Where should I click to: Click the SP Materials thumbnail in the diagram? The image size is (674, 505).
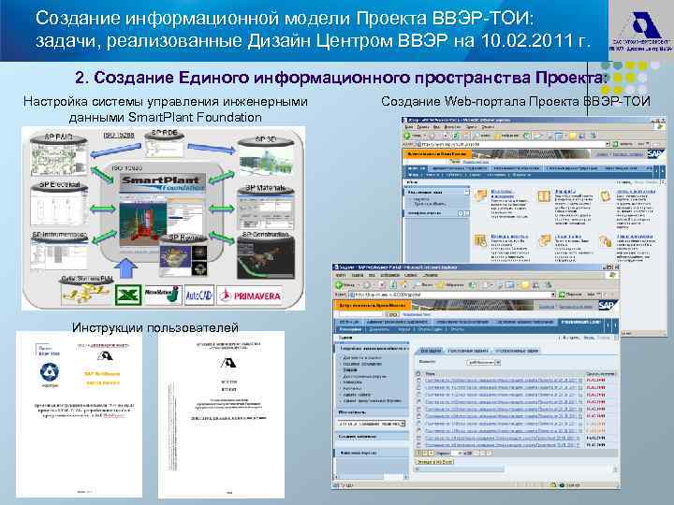coord(266,208)
